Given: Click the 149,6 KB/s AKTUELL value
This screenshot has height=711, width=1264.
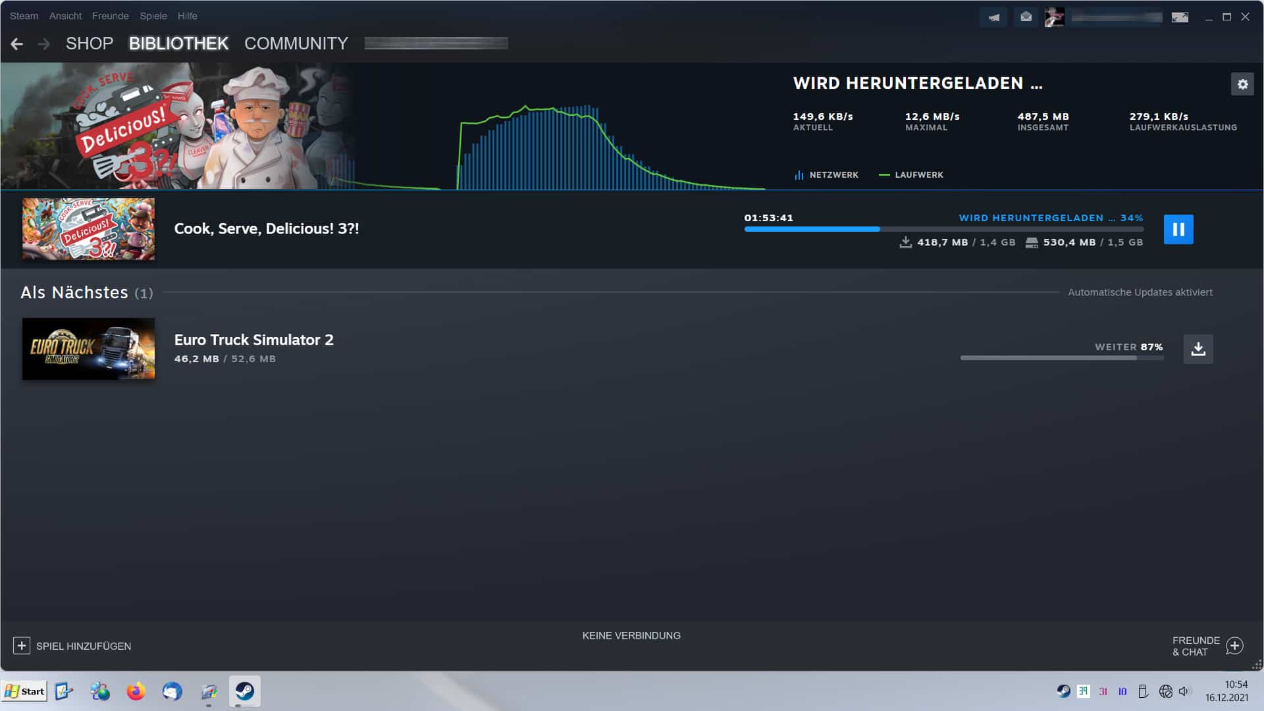Looking at the screenshot, I should [823, 117].
